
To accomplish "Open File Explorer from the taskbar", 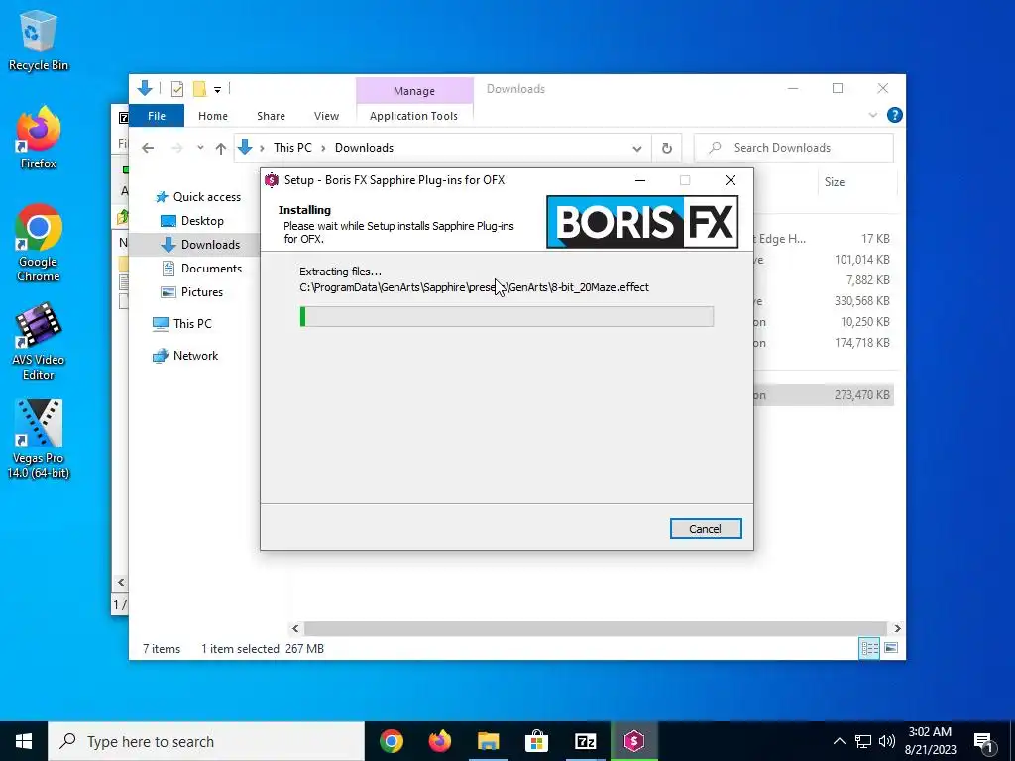I will coord(489,741).
